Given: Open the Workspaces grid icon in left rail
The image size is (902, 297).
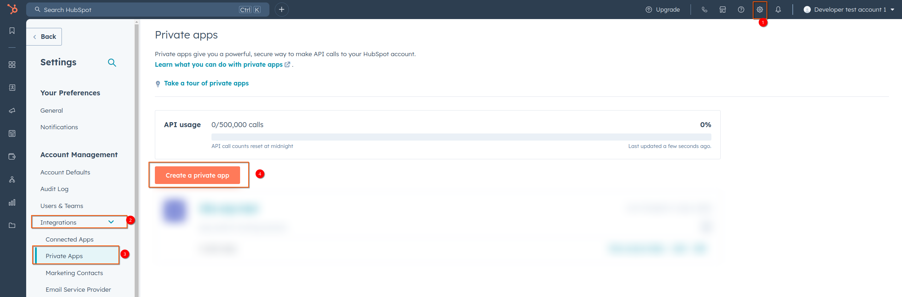Looking at the screenshot, I should 12,65.
